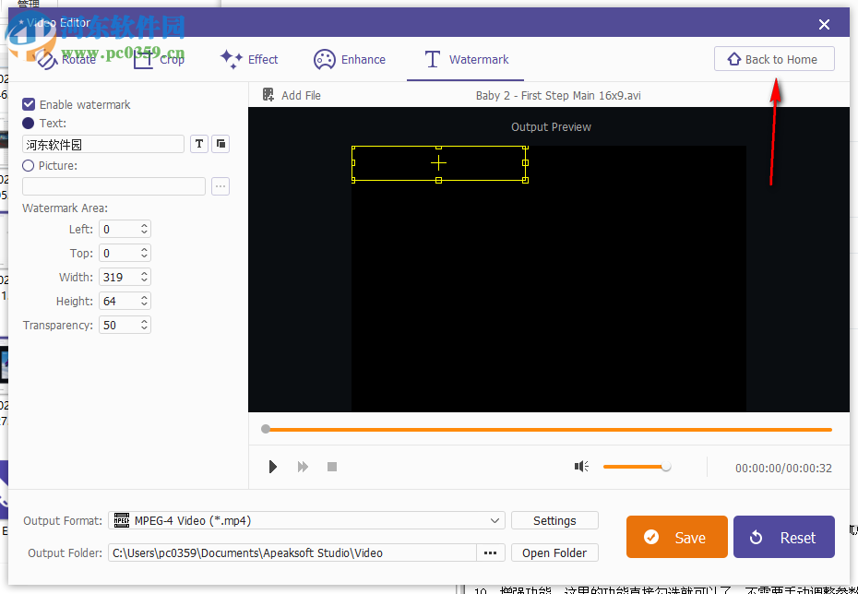Increase Width using its up arrow
This screenshot has width=858, height=594.
(x=145, y=273)
